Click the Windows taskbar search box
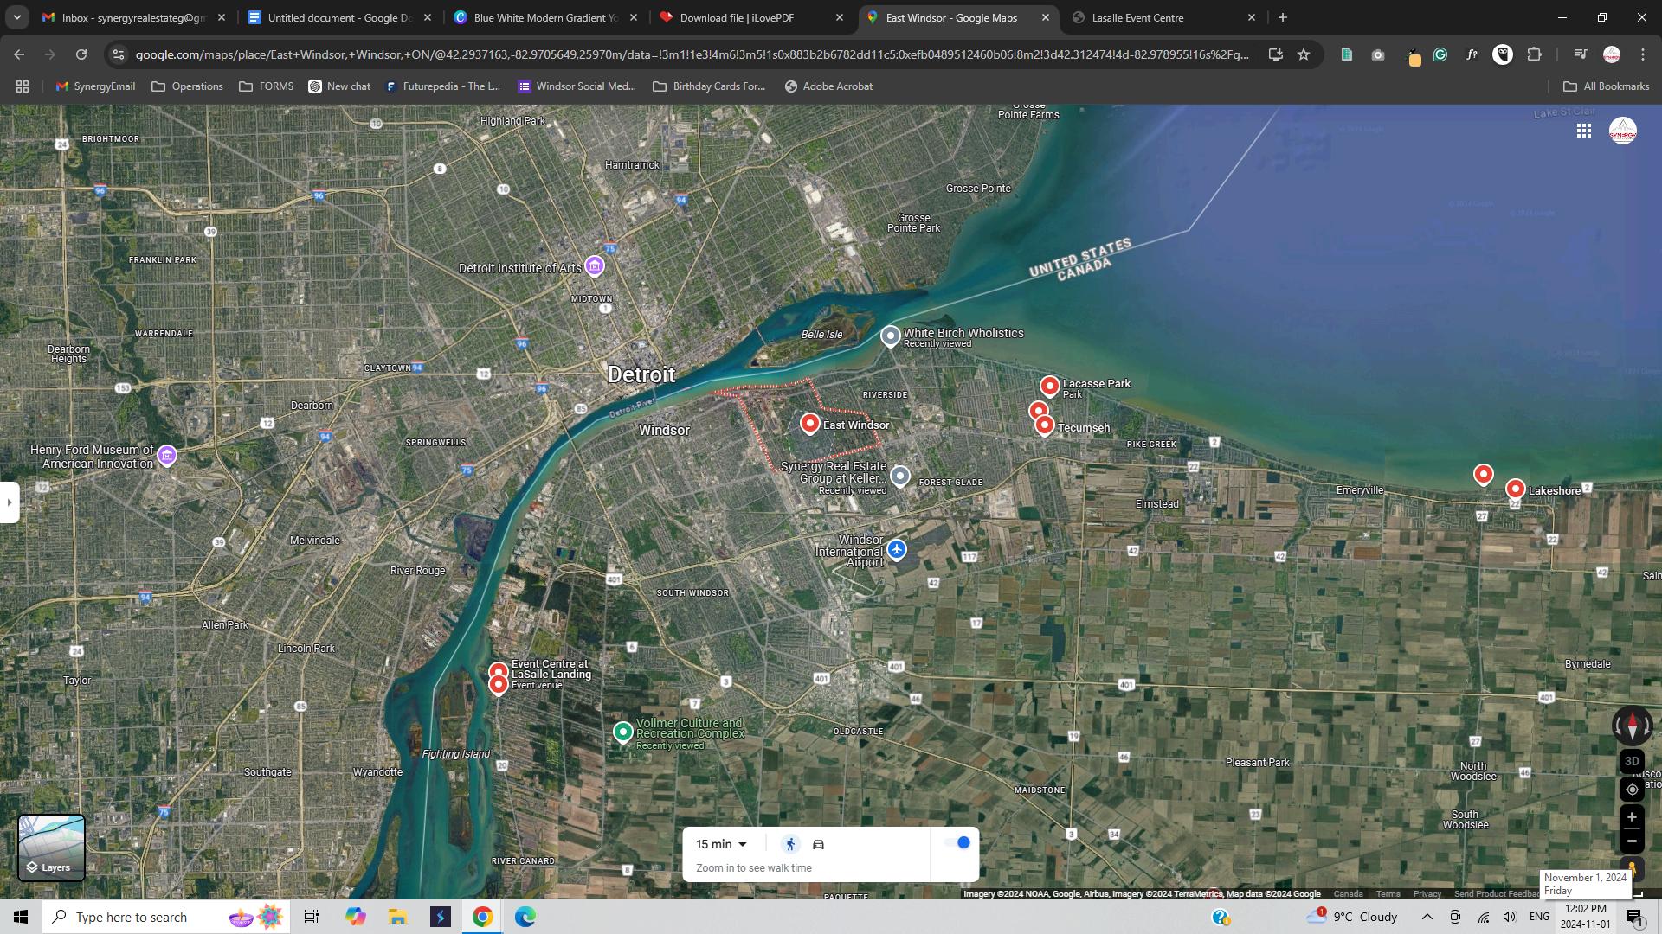 coord(130,917)
